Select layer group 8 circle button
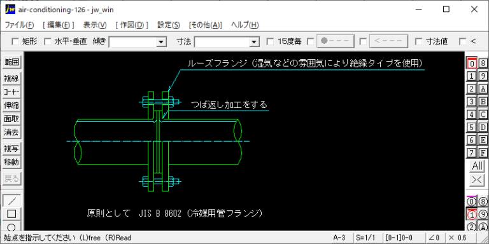 pos(483,201)
